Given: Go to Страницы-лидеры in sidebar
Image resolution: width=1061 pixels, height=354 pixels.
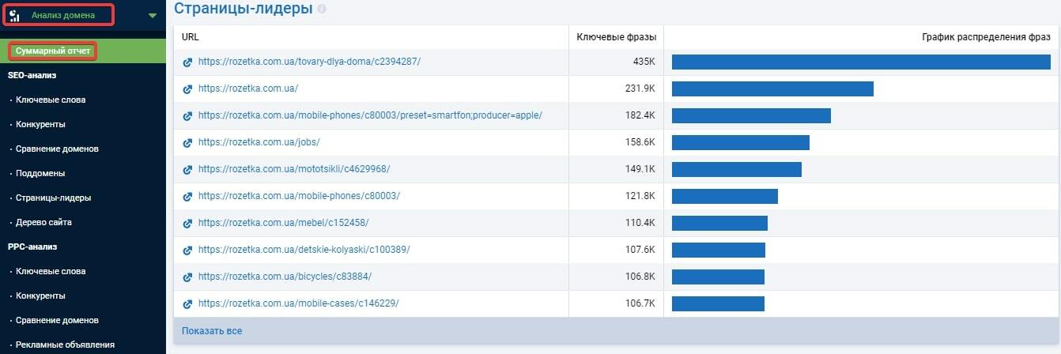Looking at the screenshot, I should pyautogui.click(x=53, y=198).
